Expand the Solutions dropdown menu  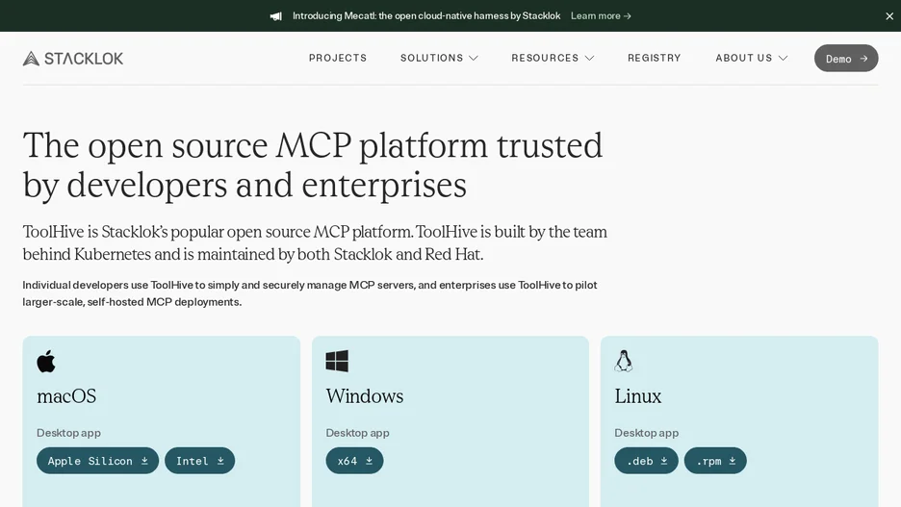pos(439,58)
